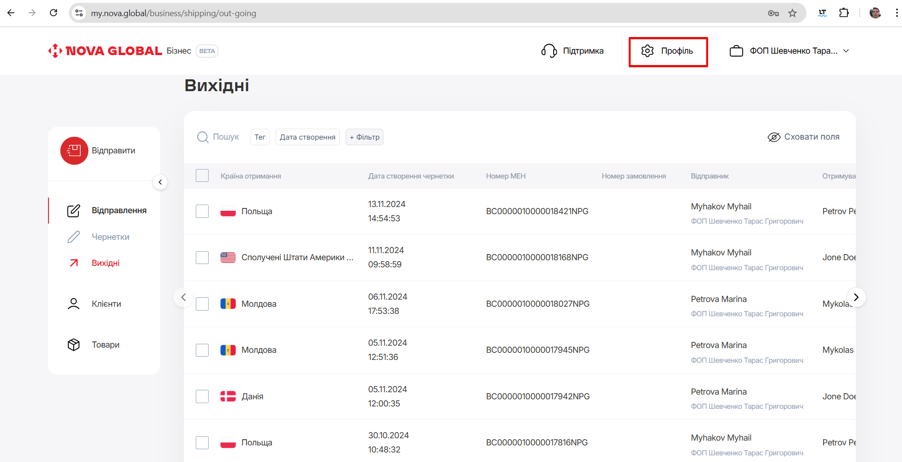Go to Клієнти section
The width and height of the screenshot is (902, 462).
click(106, 304)
